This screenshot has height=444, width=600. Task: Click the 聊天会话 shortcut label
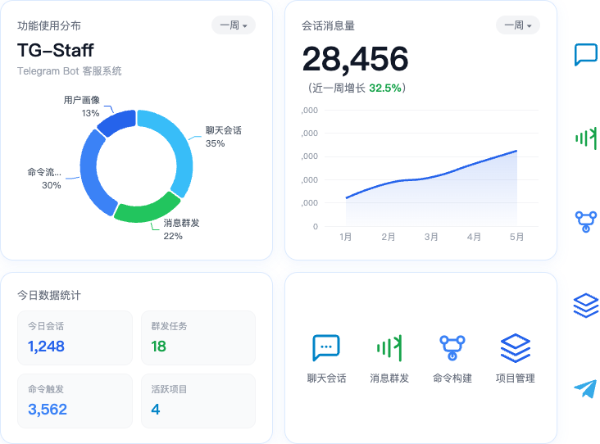326,378
